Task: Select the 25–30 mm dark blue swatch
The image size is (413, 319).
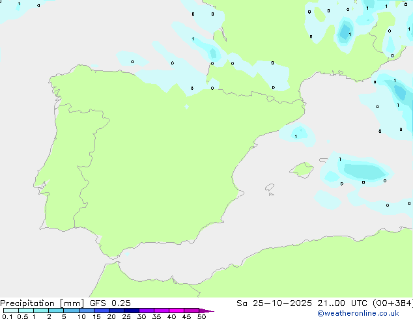Action: [x=132, y=311]
